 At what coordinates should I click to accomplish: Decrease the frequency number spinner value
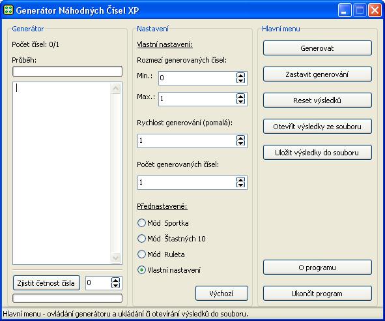click(x=116, y=285)
